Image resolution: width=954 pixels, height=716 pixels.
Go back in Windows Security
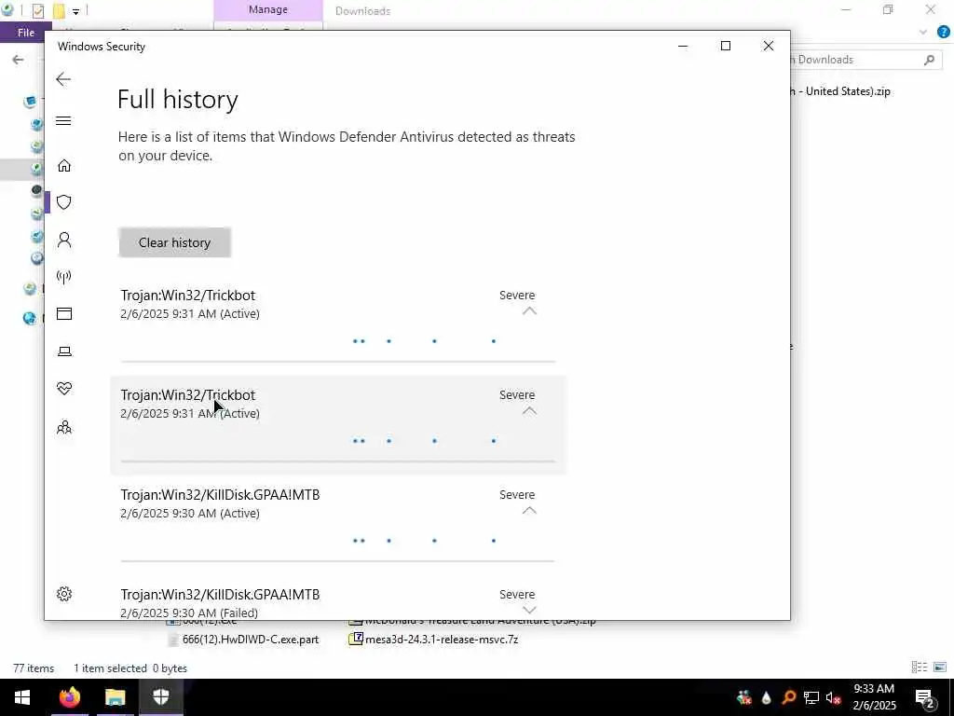[x=63, y=79]
